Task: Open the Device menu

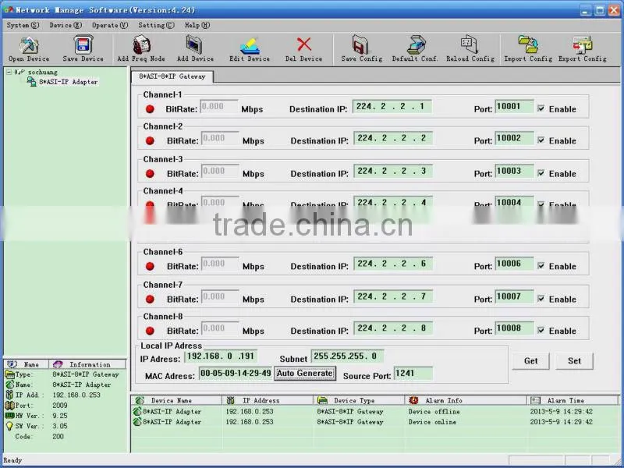Action: [x=66, y=25]
